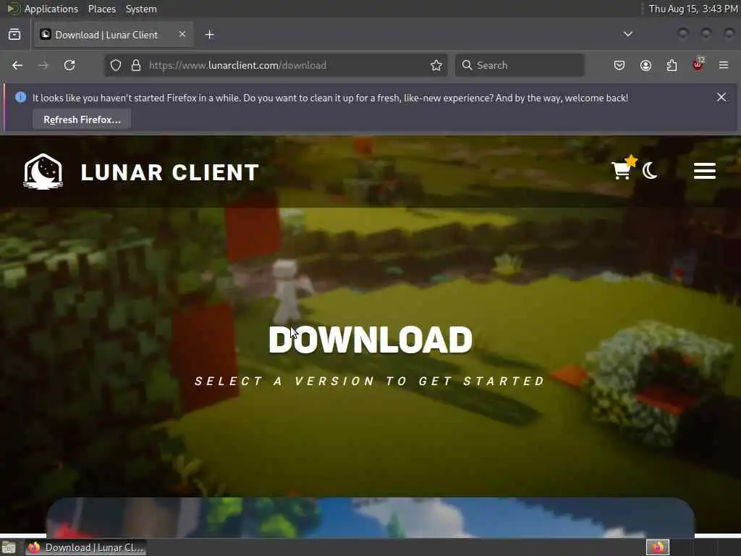The height and width of the screenshot is (556, 741).
Task: Open the site hamburger navigation menu
Action: pos(705,171)
